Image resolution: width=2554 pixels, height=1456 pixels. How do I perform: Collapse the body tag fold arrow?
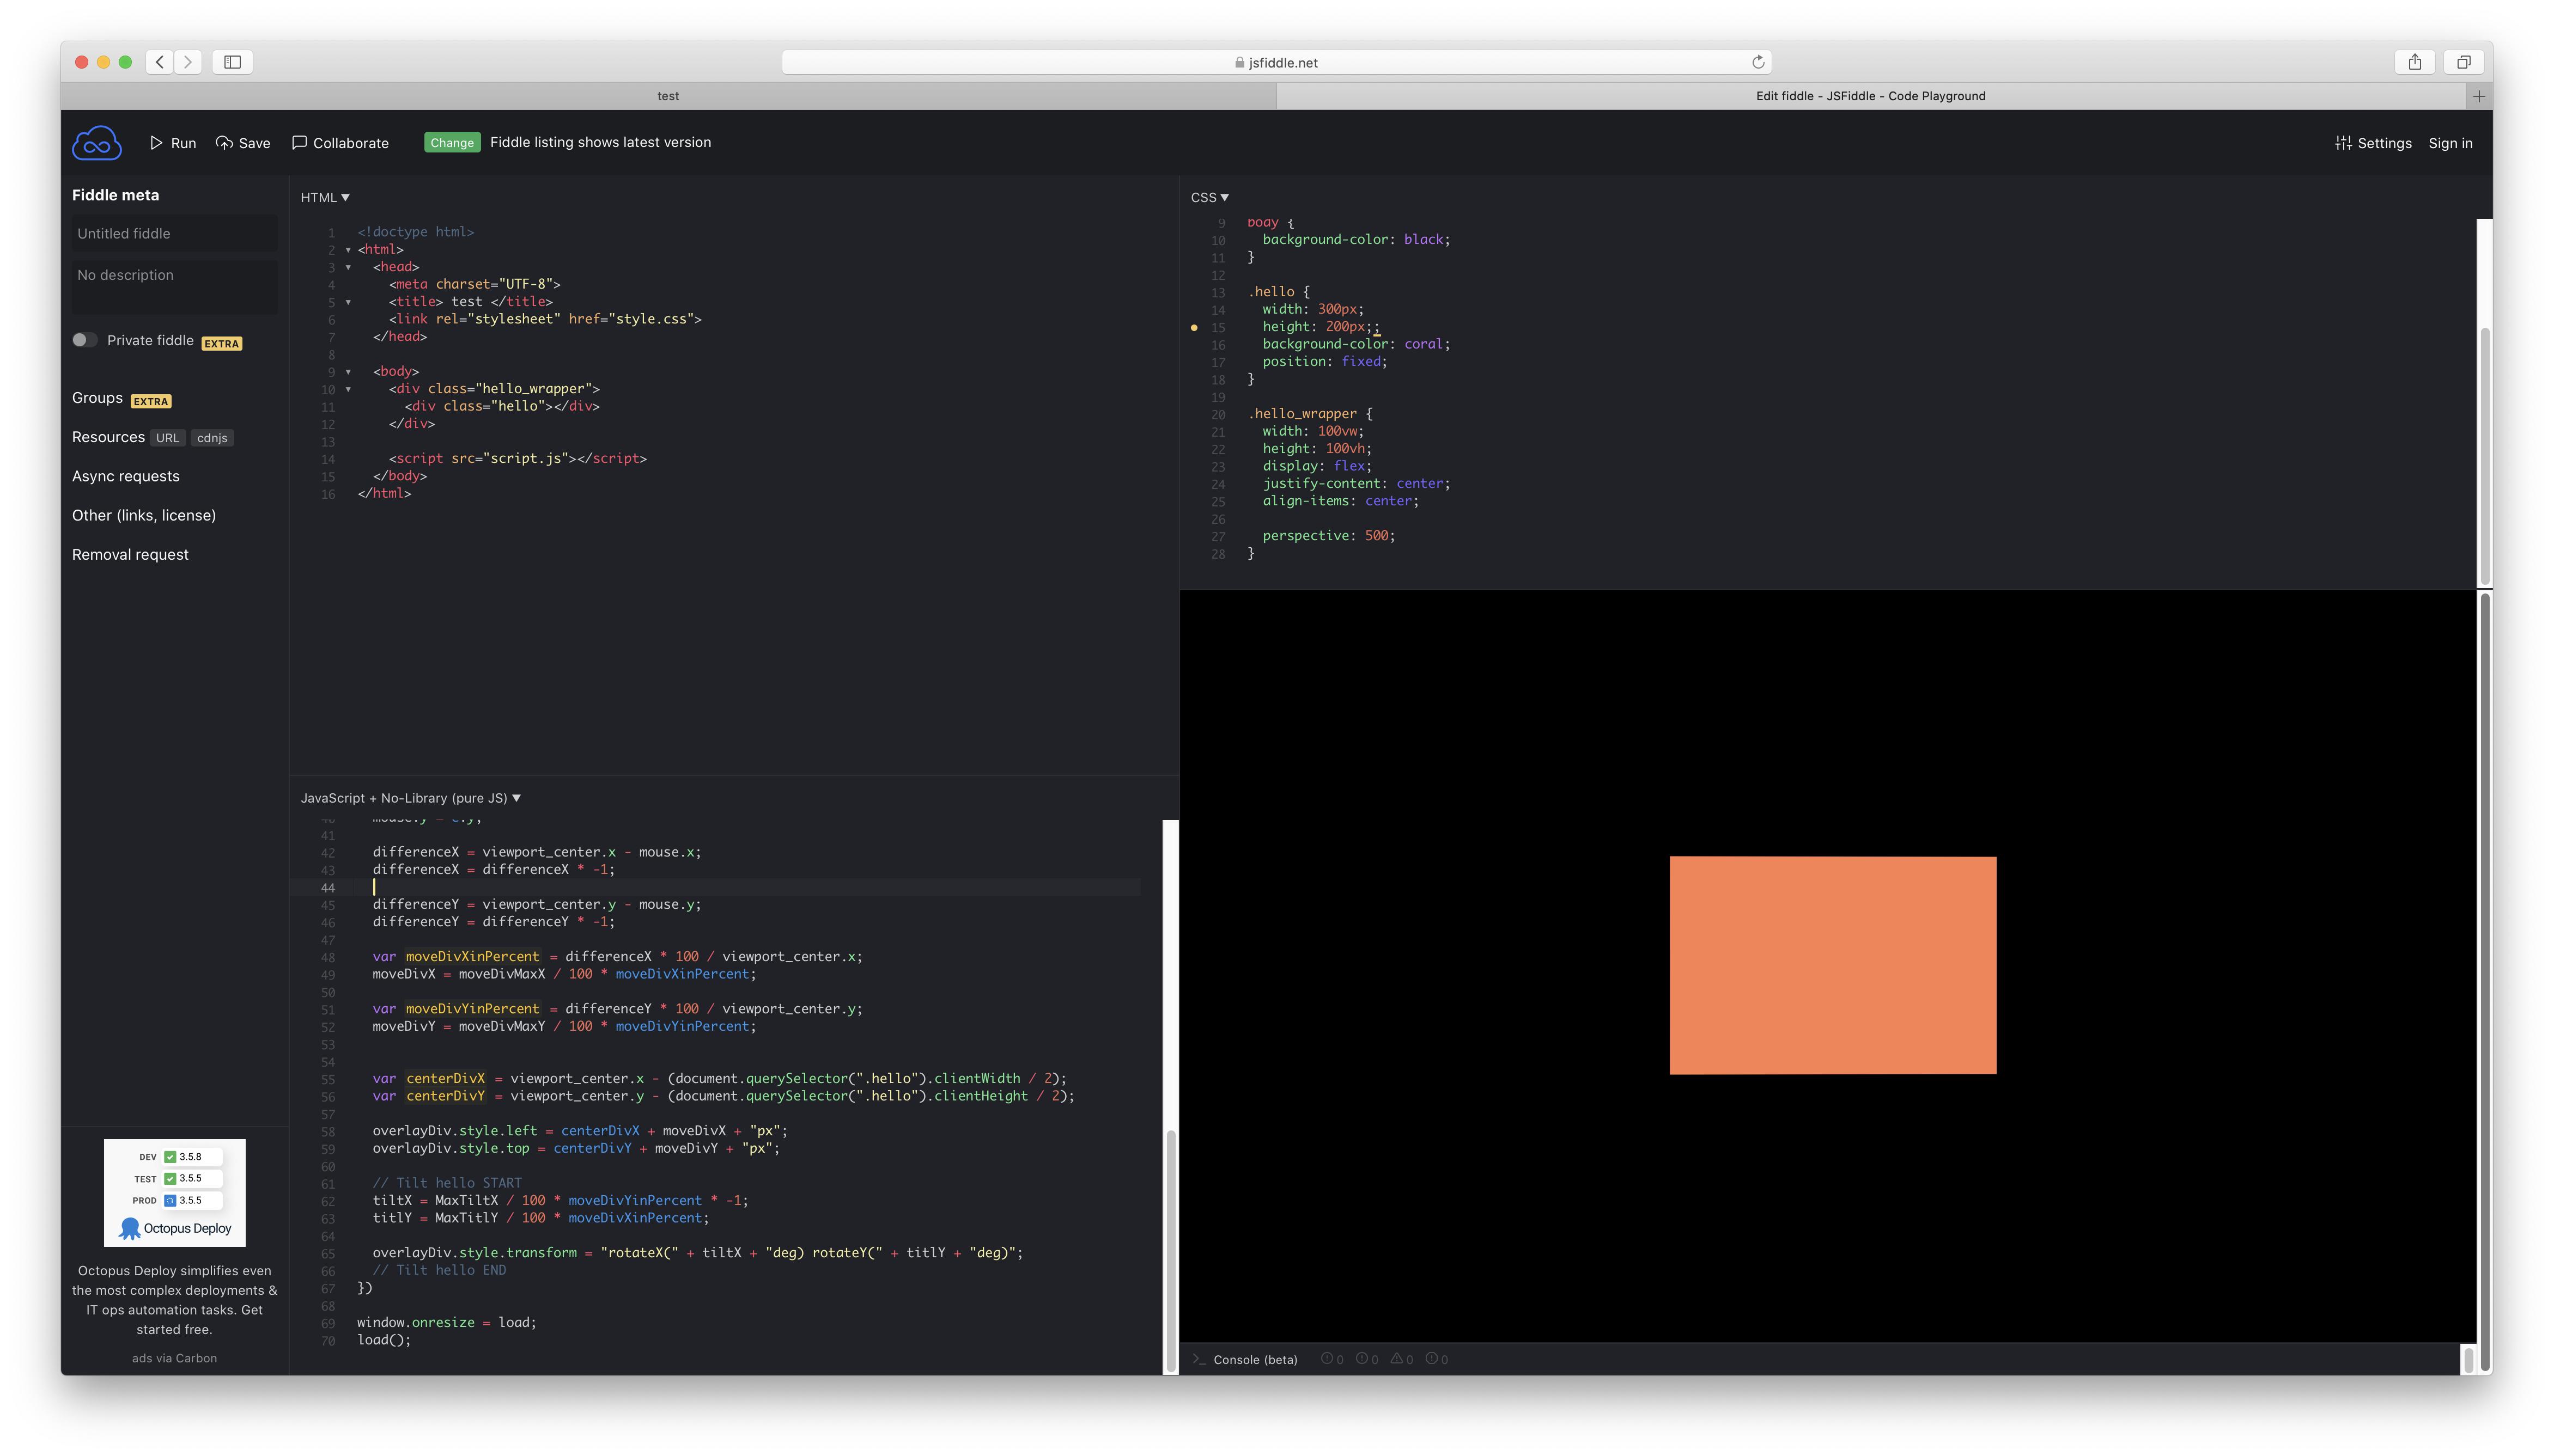(348, 372)
